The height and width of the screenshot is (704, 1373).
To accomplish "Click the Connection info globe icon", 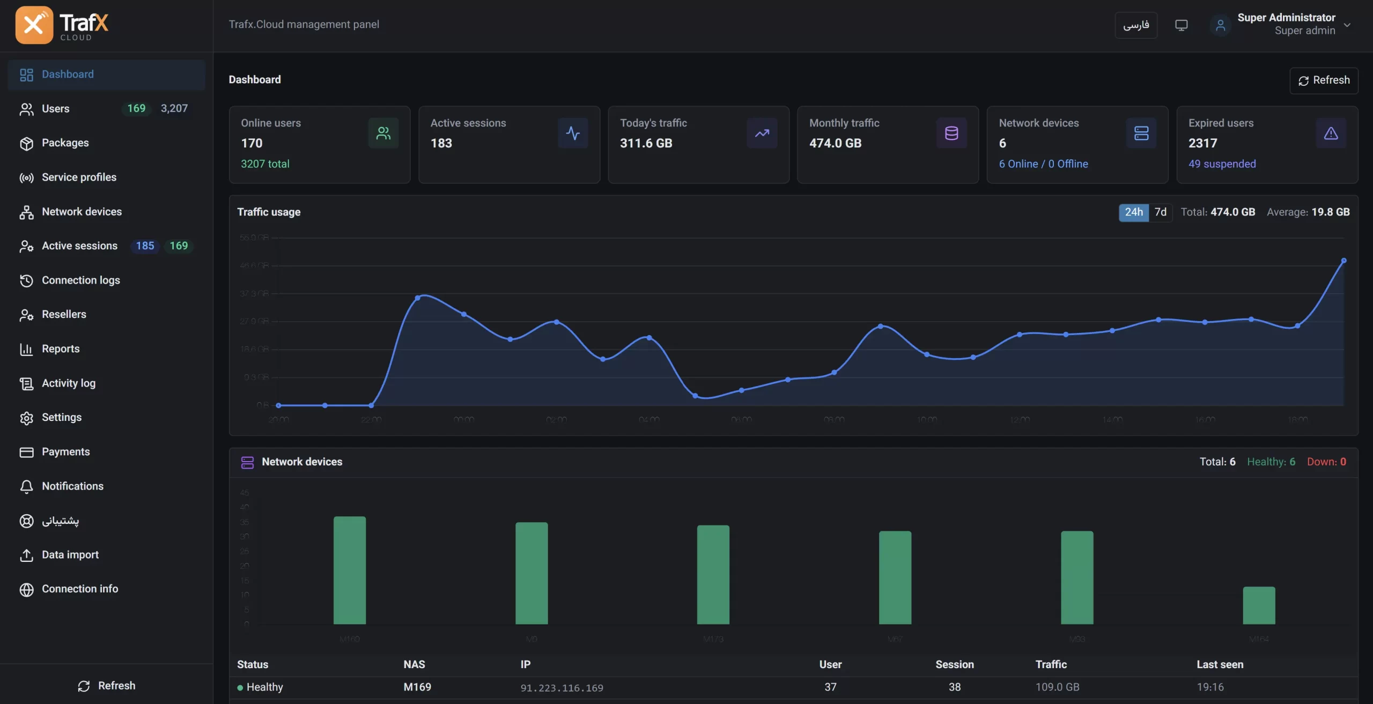I will (26, 589).
